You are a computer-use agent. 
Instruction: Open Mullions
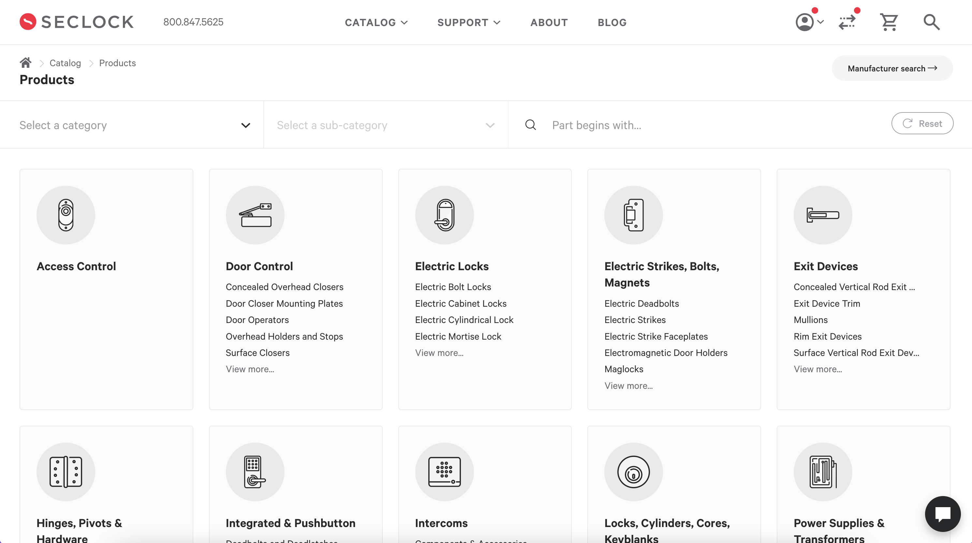click(811, 320)
